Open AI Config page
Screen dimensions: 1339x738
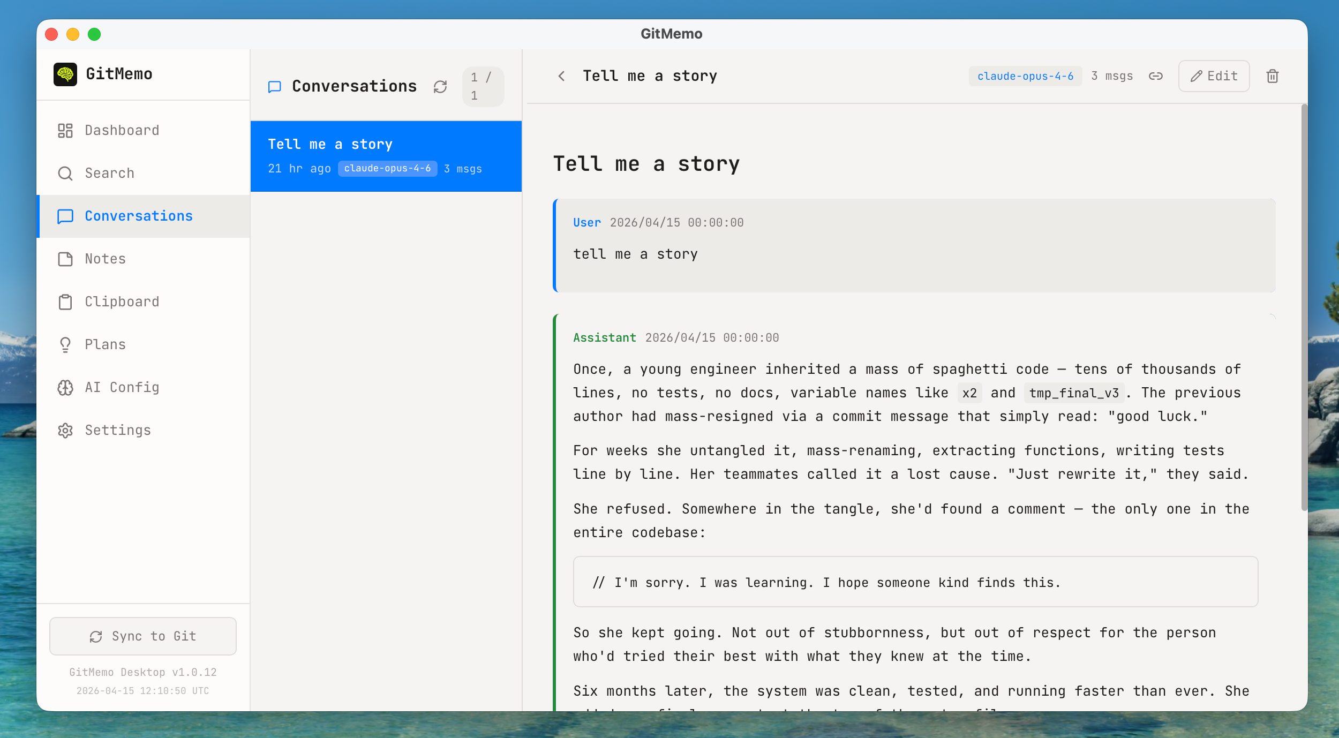click(122, 387)
